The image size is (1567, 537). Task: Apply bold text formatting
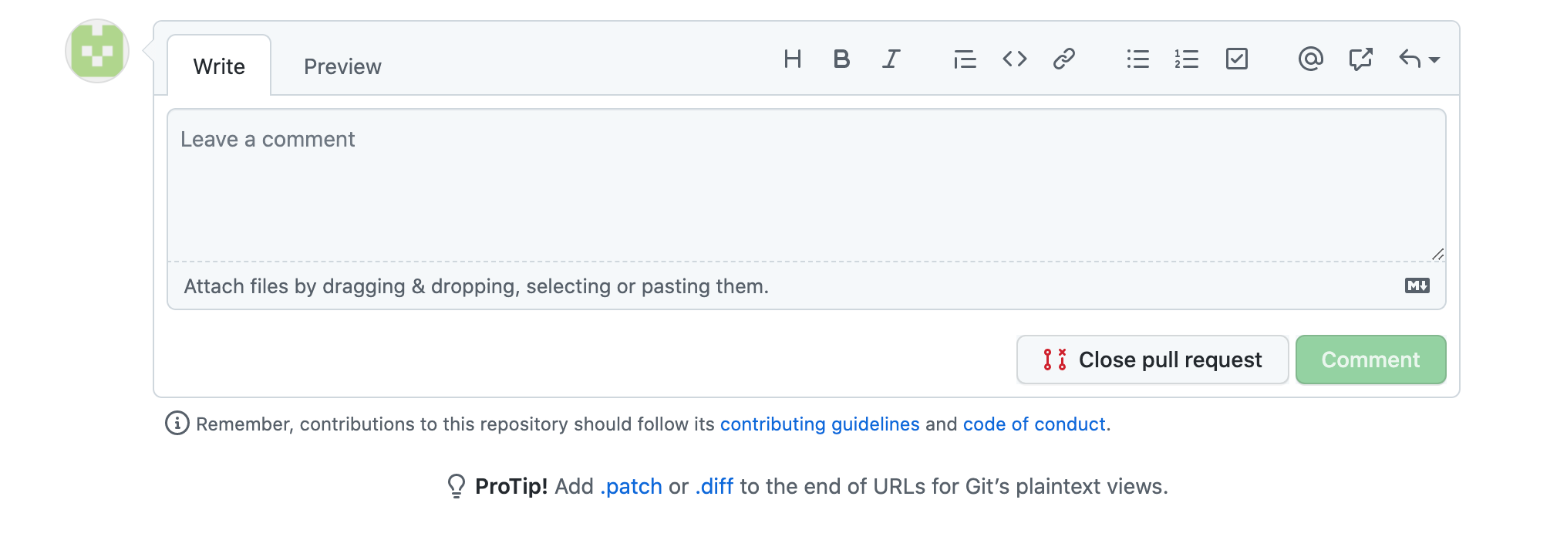[841, 59]
